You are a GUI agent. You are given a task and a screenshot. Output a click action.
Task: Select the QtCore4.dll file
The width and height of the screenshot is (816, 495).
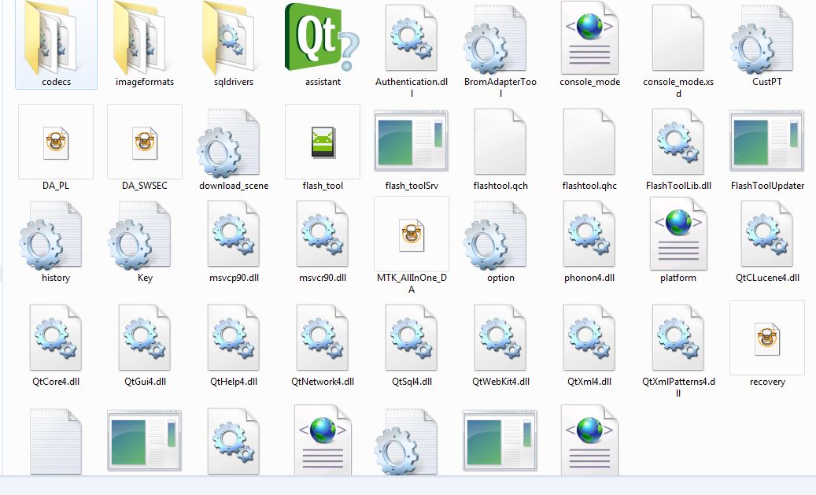(x=56, y=344)
